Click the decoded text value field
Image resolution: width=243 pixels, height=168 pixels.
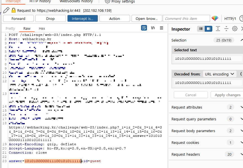(x=208, y=83)
